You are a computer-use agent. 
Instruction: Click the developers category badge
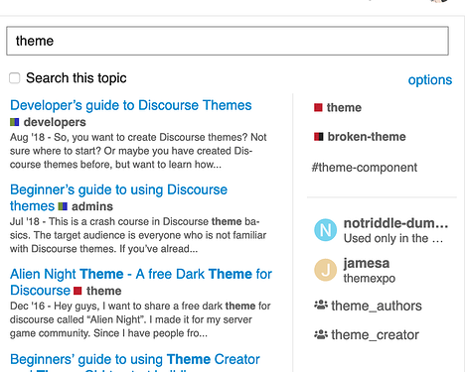(x=48, y=122)
